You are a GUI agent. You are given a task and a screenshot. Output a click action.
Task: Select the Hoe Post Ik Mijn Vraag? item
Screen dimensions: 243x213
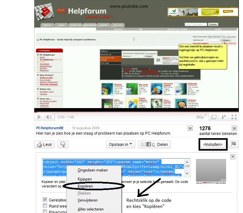click(x=111, y=59)
